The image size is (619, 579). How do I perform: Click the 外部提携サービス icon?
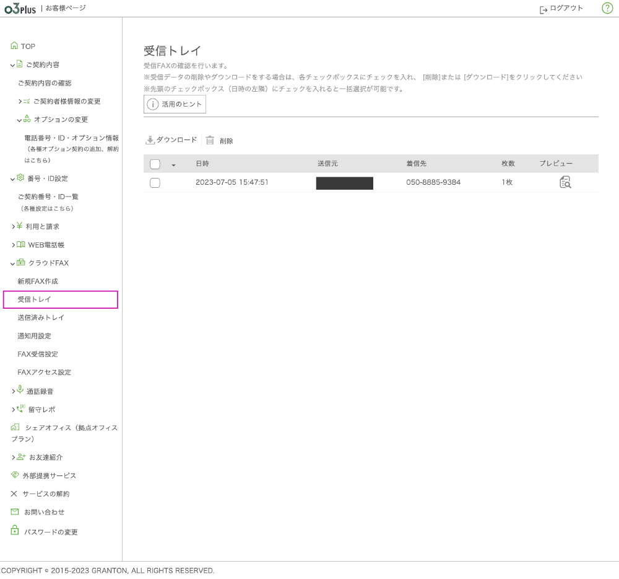pyautogui.click(x=15, y=475)
